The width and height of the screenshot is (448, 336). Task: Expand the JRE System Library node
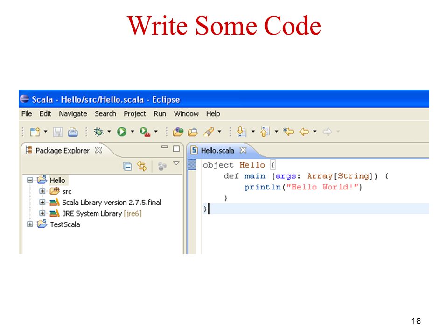(42, 213)
